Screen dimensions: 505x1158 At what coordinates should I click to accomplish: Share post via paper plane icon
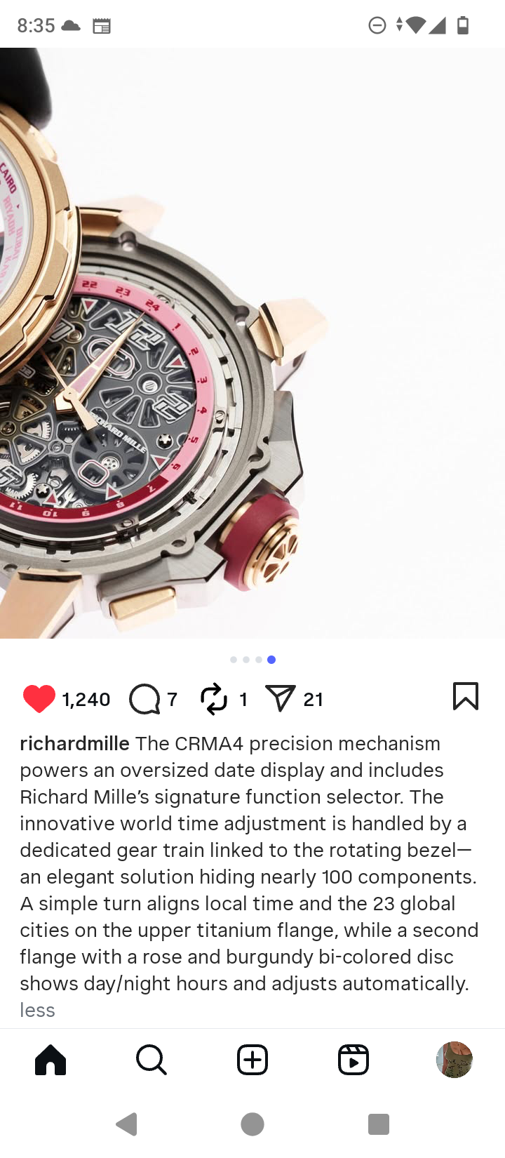coord(280,698)
